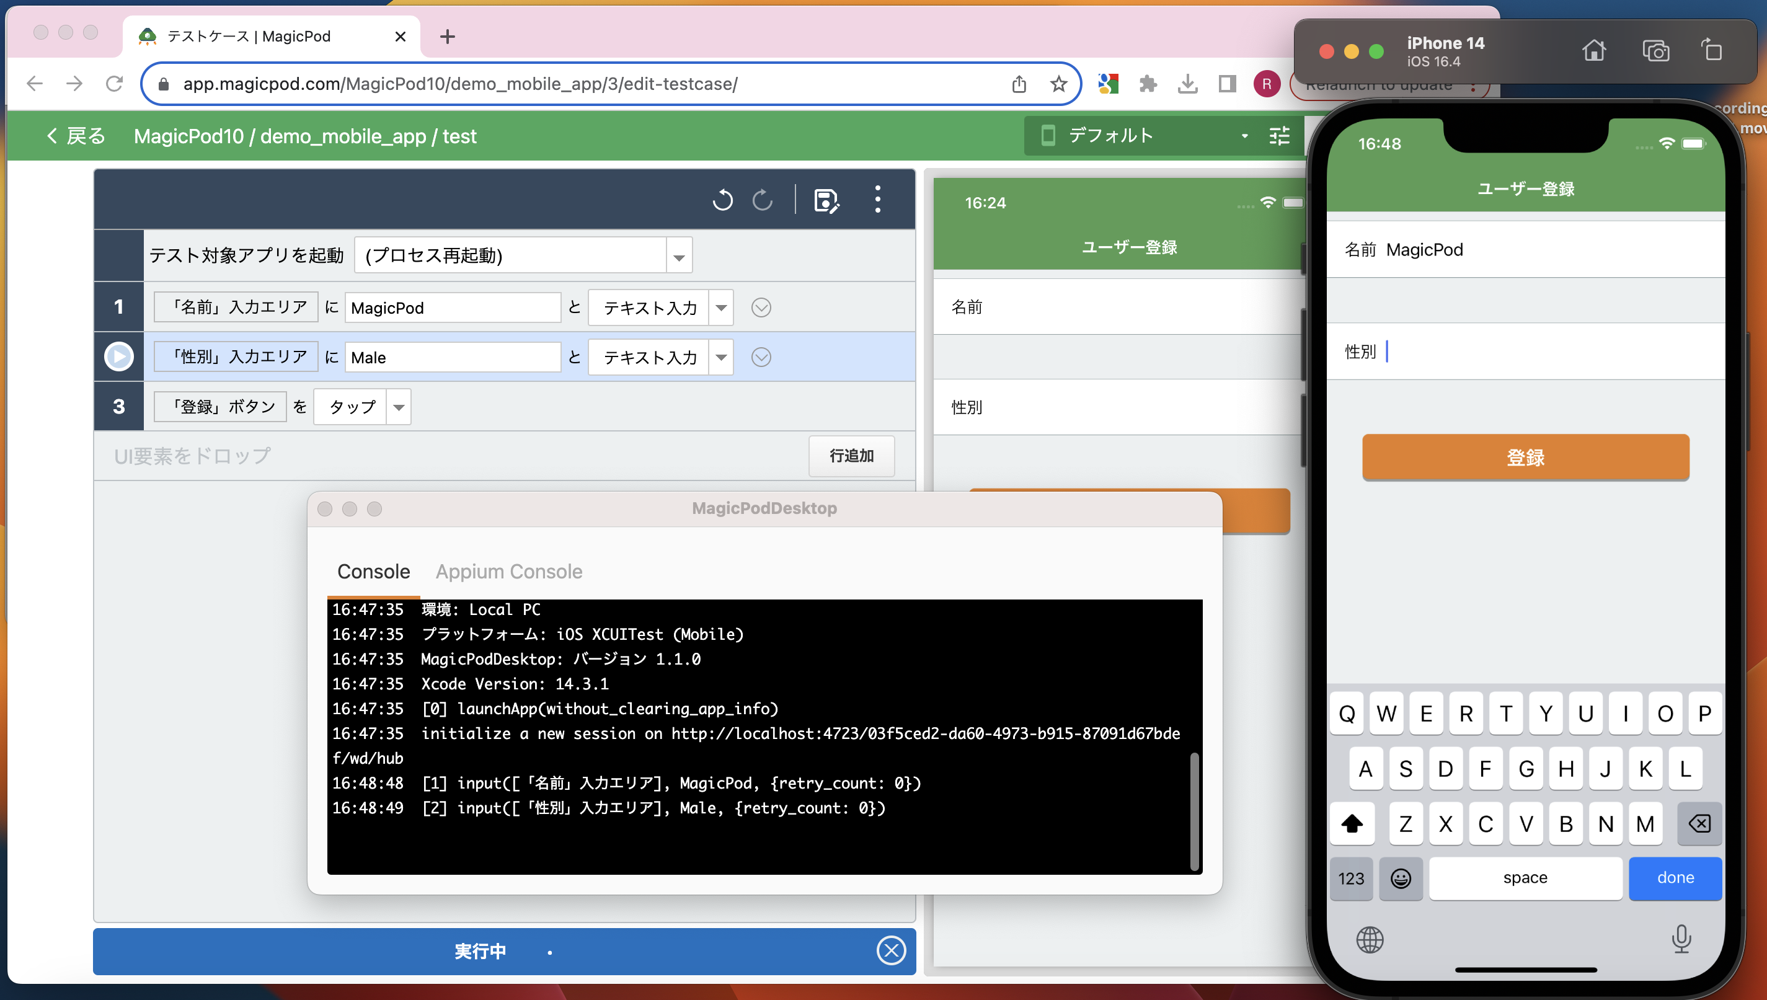Cancel the running test with the X icon
Viewport: 1767px width, 1000px height.
[891, 950]
